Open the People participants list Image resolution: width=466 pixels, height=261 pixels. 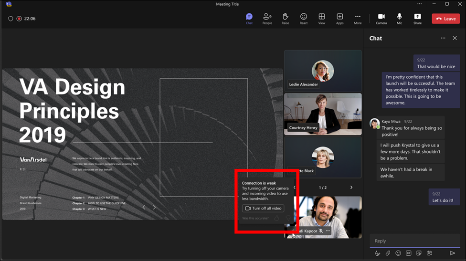coord(267,18)
